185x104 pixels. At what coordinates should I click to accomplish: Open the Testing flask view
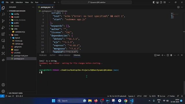3,47
